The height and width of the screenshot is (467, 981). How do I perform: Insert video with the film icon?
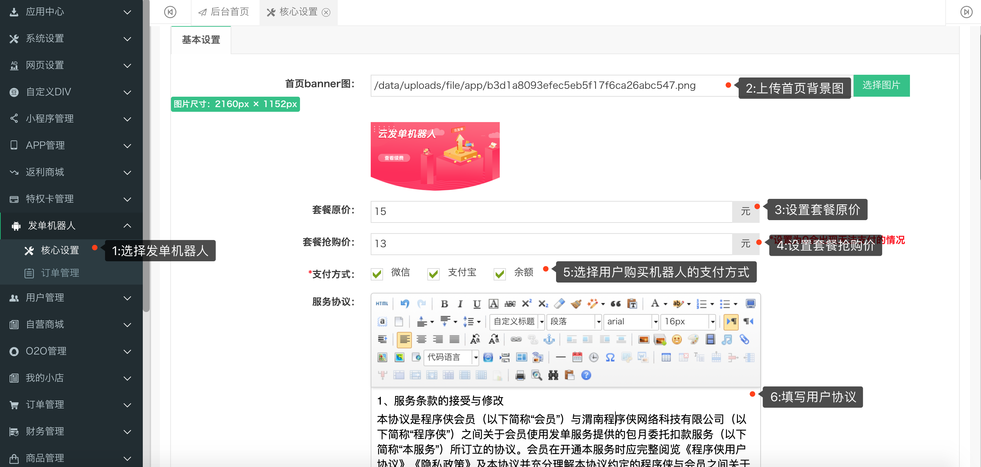[x=710, y=339]
